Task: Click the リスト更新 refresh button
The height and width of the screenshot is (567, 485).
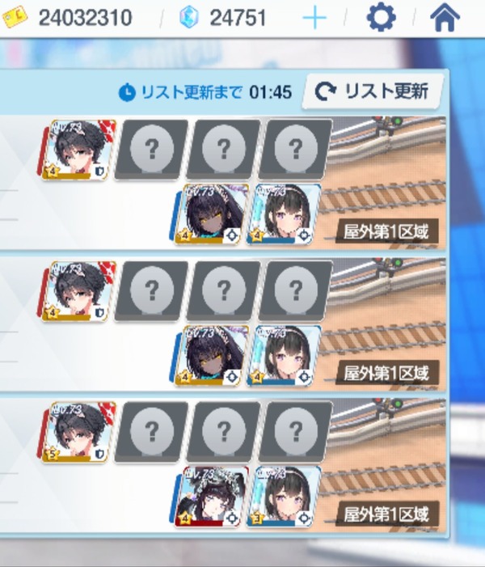Action: [372, 91]
